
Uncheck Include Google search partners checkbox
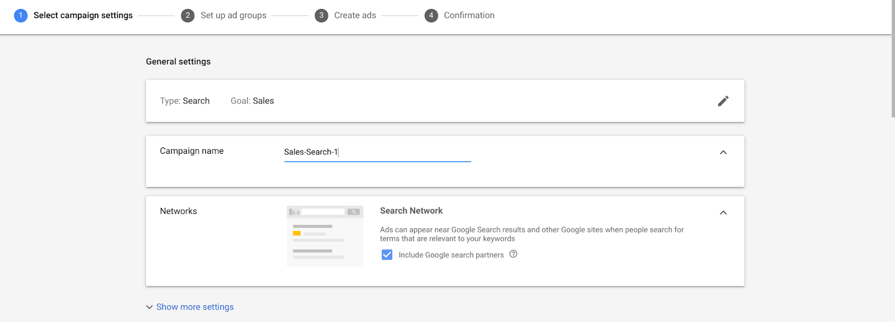click(x=387, y=255)
